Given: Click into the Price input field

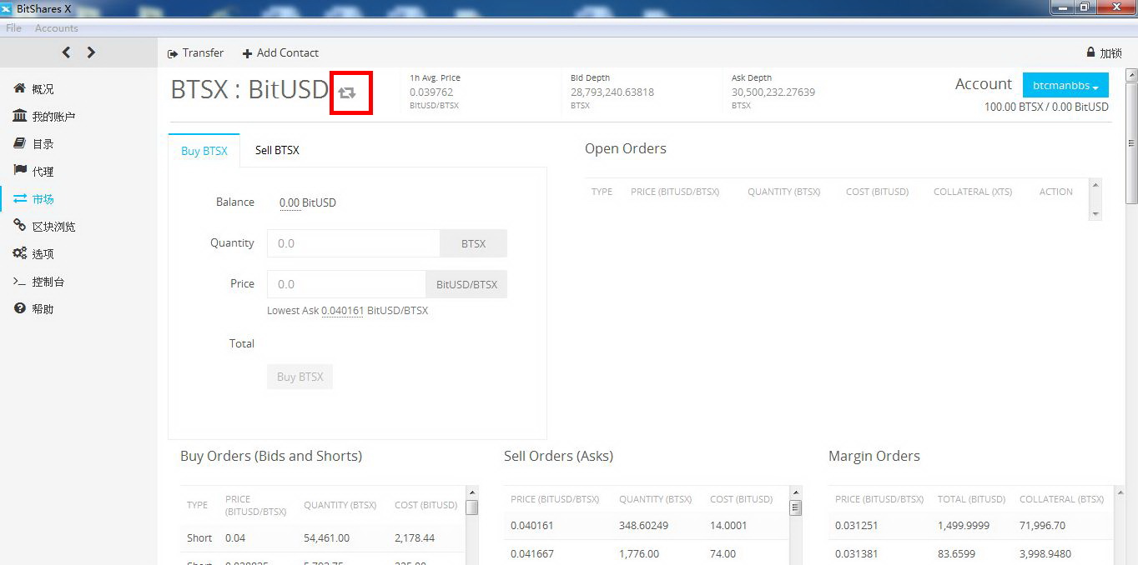Looking at the screenshot, I should click(x=346, y=284).
